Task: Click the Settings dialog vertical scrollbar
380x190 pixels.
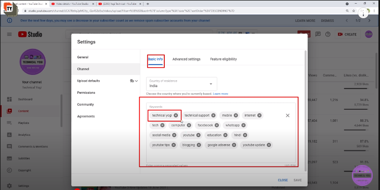Action: 305,110
